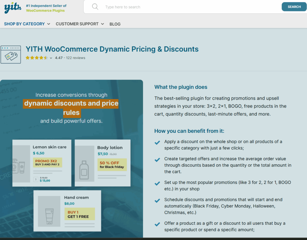Viewport: 307px width, 240px height.
Task: Click the $ 6,50 Lemon skin care price
Action: point(39,153)
